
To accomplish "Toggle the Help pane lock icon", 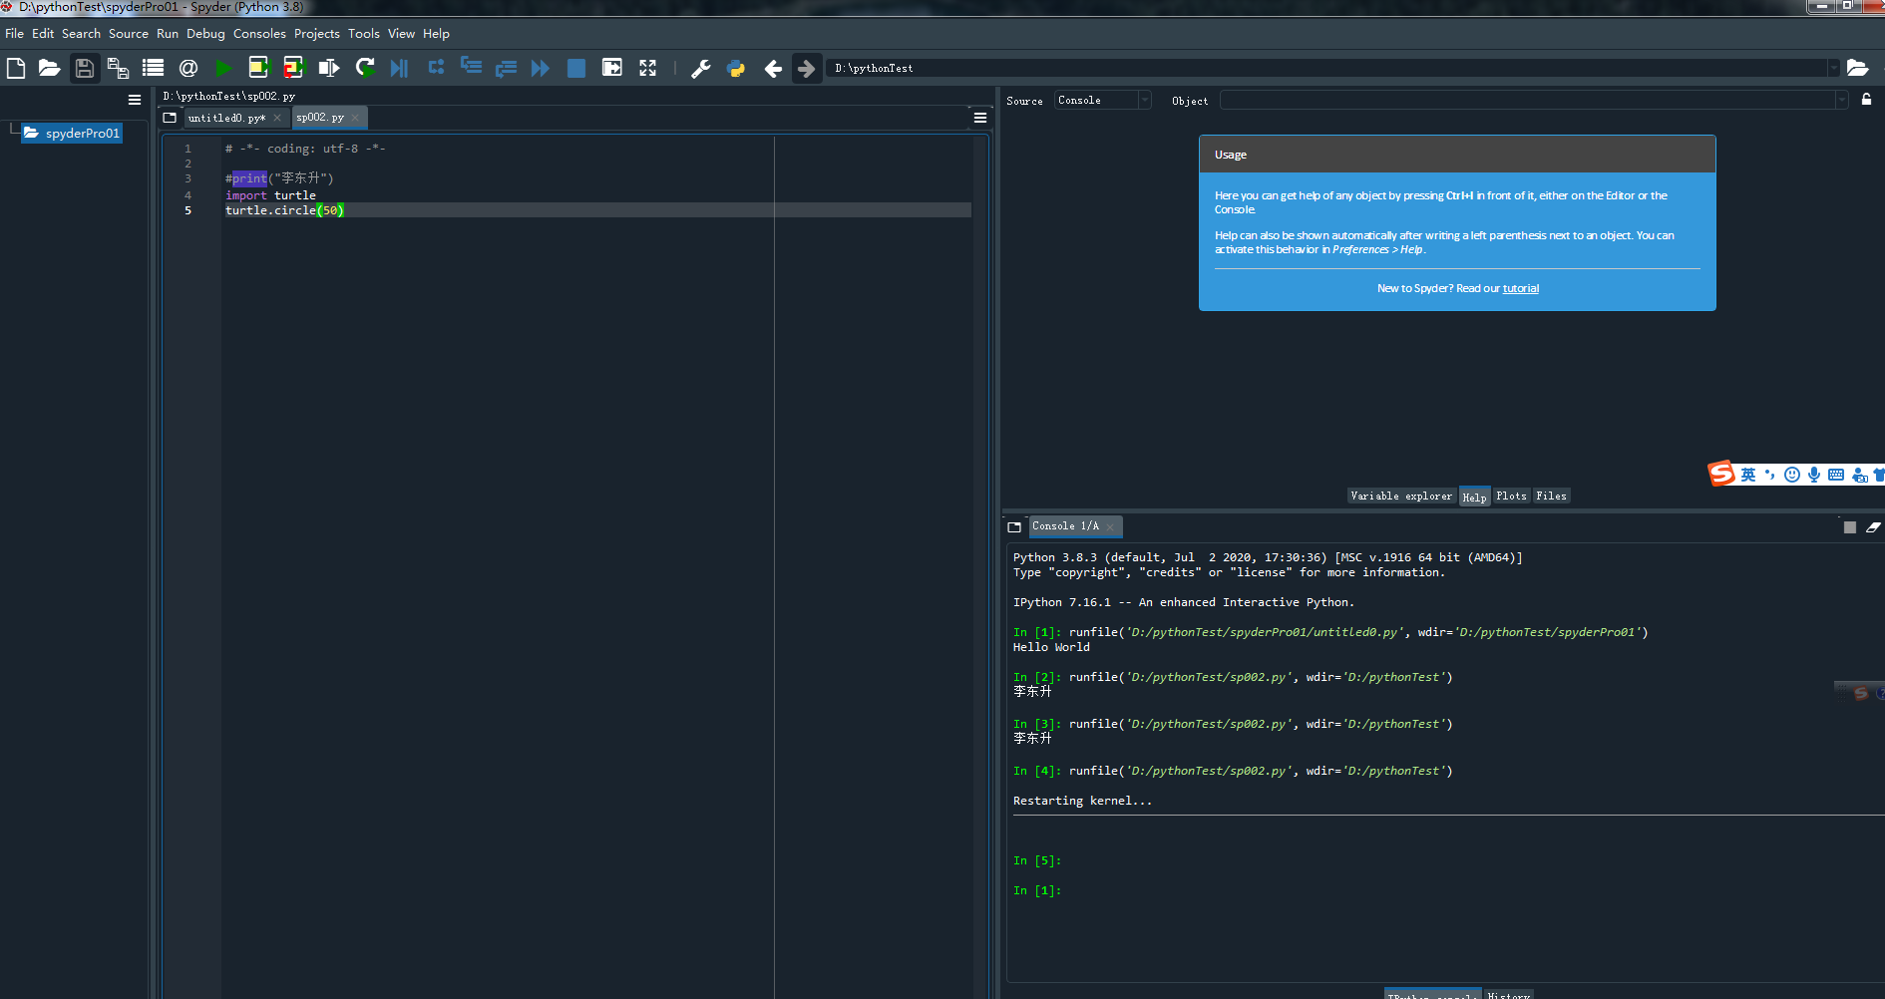I will [1866, 100].
